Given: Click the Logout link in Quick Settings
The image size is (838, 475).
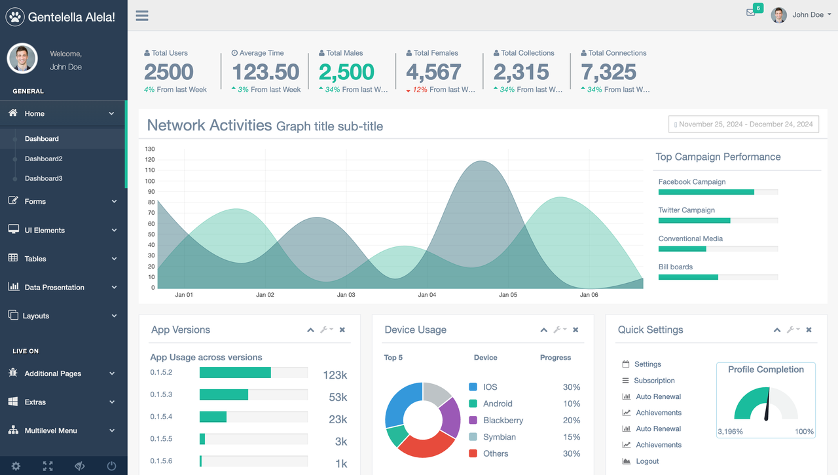Looking at the screenshot, I should tap(647, 461).
